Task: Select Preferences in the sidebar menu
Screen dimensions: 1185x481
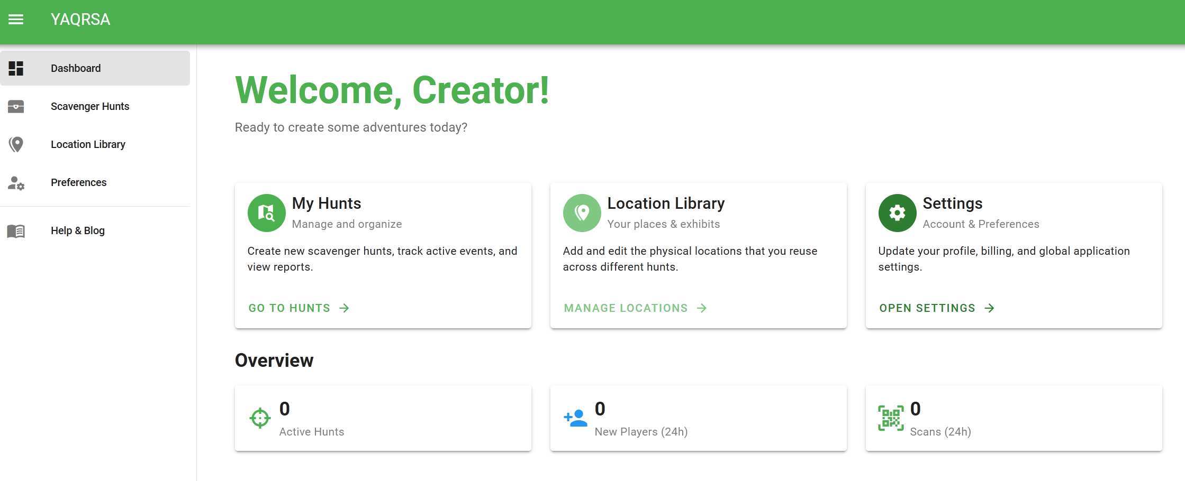Action: pyautogui.click(x=78, y=182)
